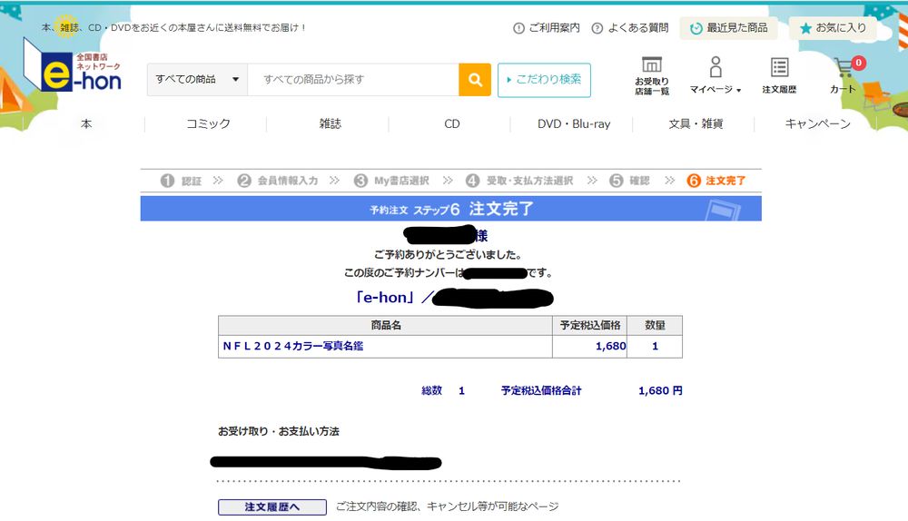This screenshot has height=521, width=908.
Task: Click the 総数 label
Action: coord(432,390)
